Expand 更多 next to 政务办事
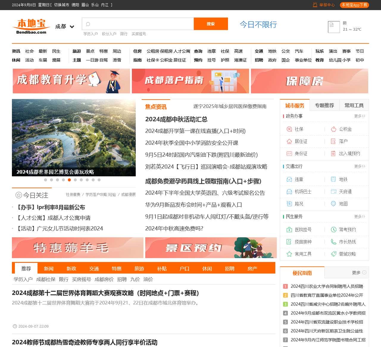Screen dimensions: 381x347 [x=360, y=116]
